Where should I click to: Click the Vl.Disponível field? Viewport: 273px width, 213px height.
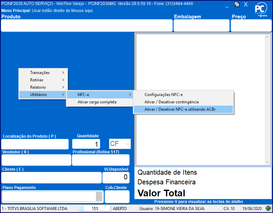[x=116, y=178]
